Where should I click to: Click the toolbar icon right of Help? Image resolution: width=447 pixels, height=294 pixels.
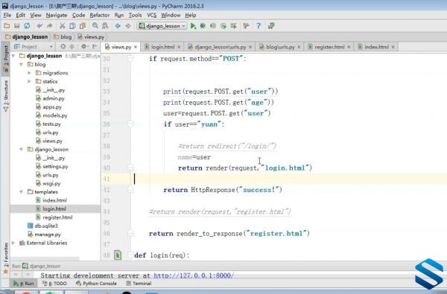pyautogui.click(x=271, y=26)
